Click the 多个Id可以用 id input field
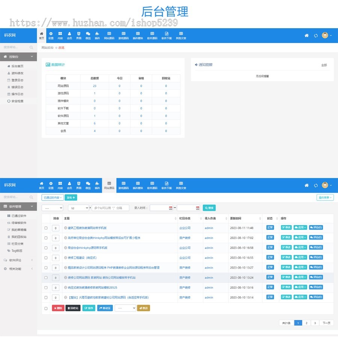The height and width of the screenshot is (338, 338). tap(110, 208)
